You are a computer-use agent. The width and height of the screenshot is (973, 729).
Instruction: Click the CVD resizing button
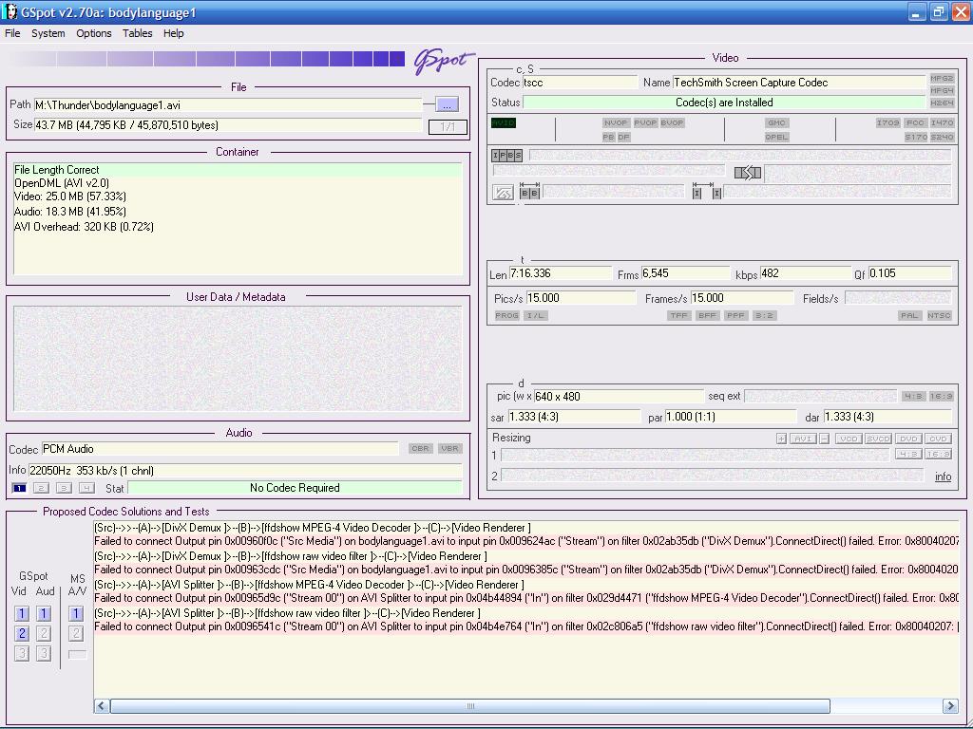(x=938, y=439)
